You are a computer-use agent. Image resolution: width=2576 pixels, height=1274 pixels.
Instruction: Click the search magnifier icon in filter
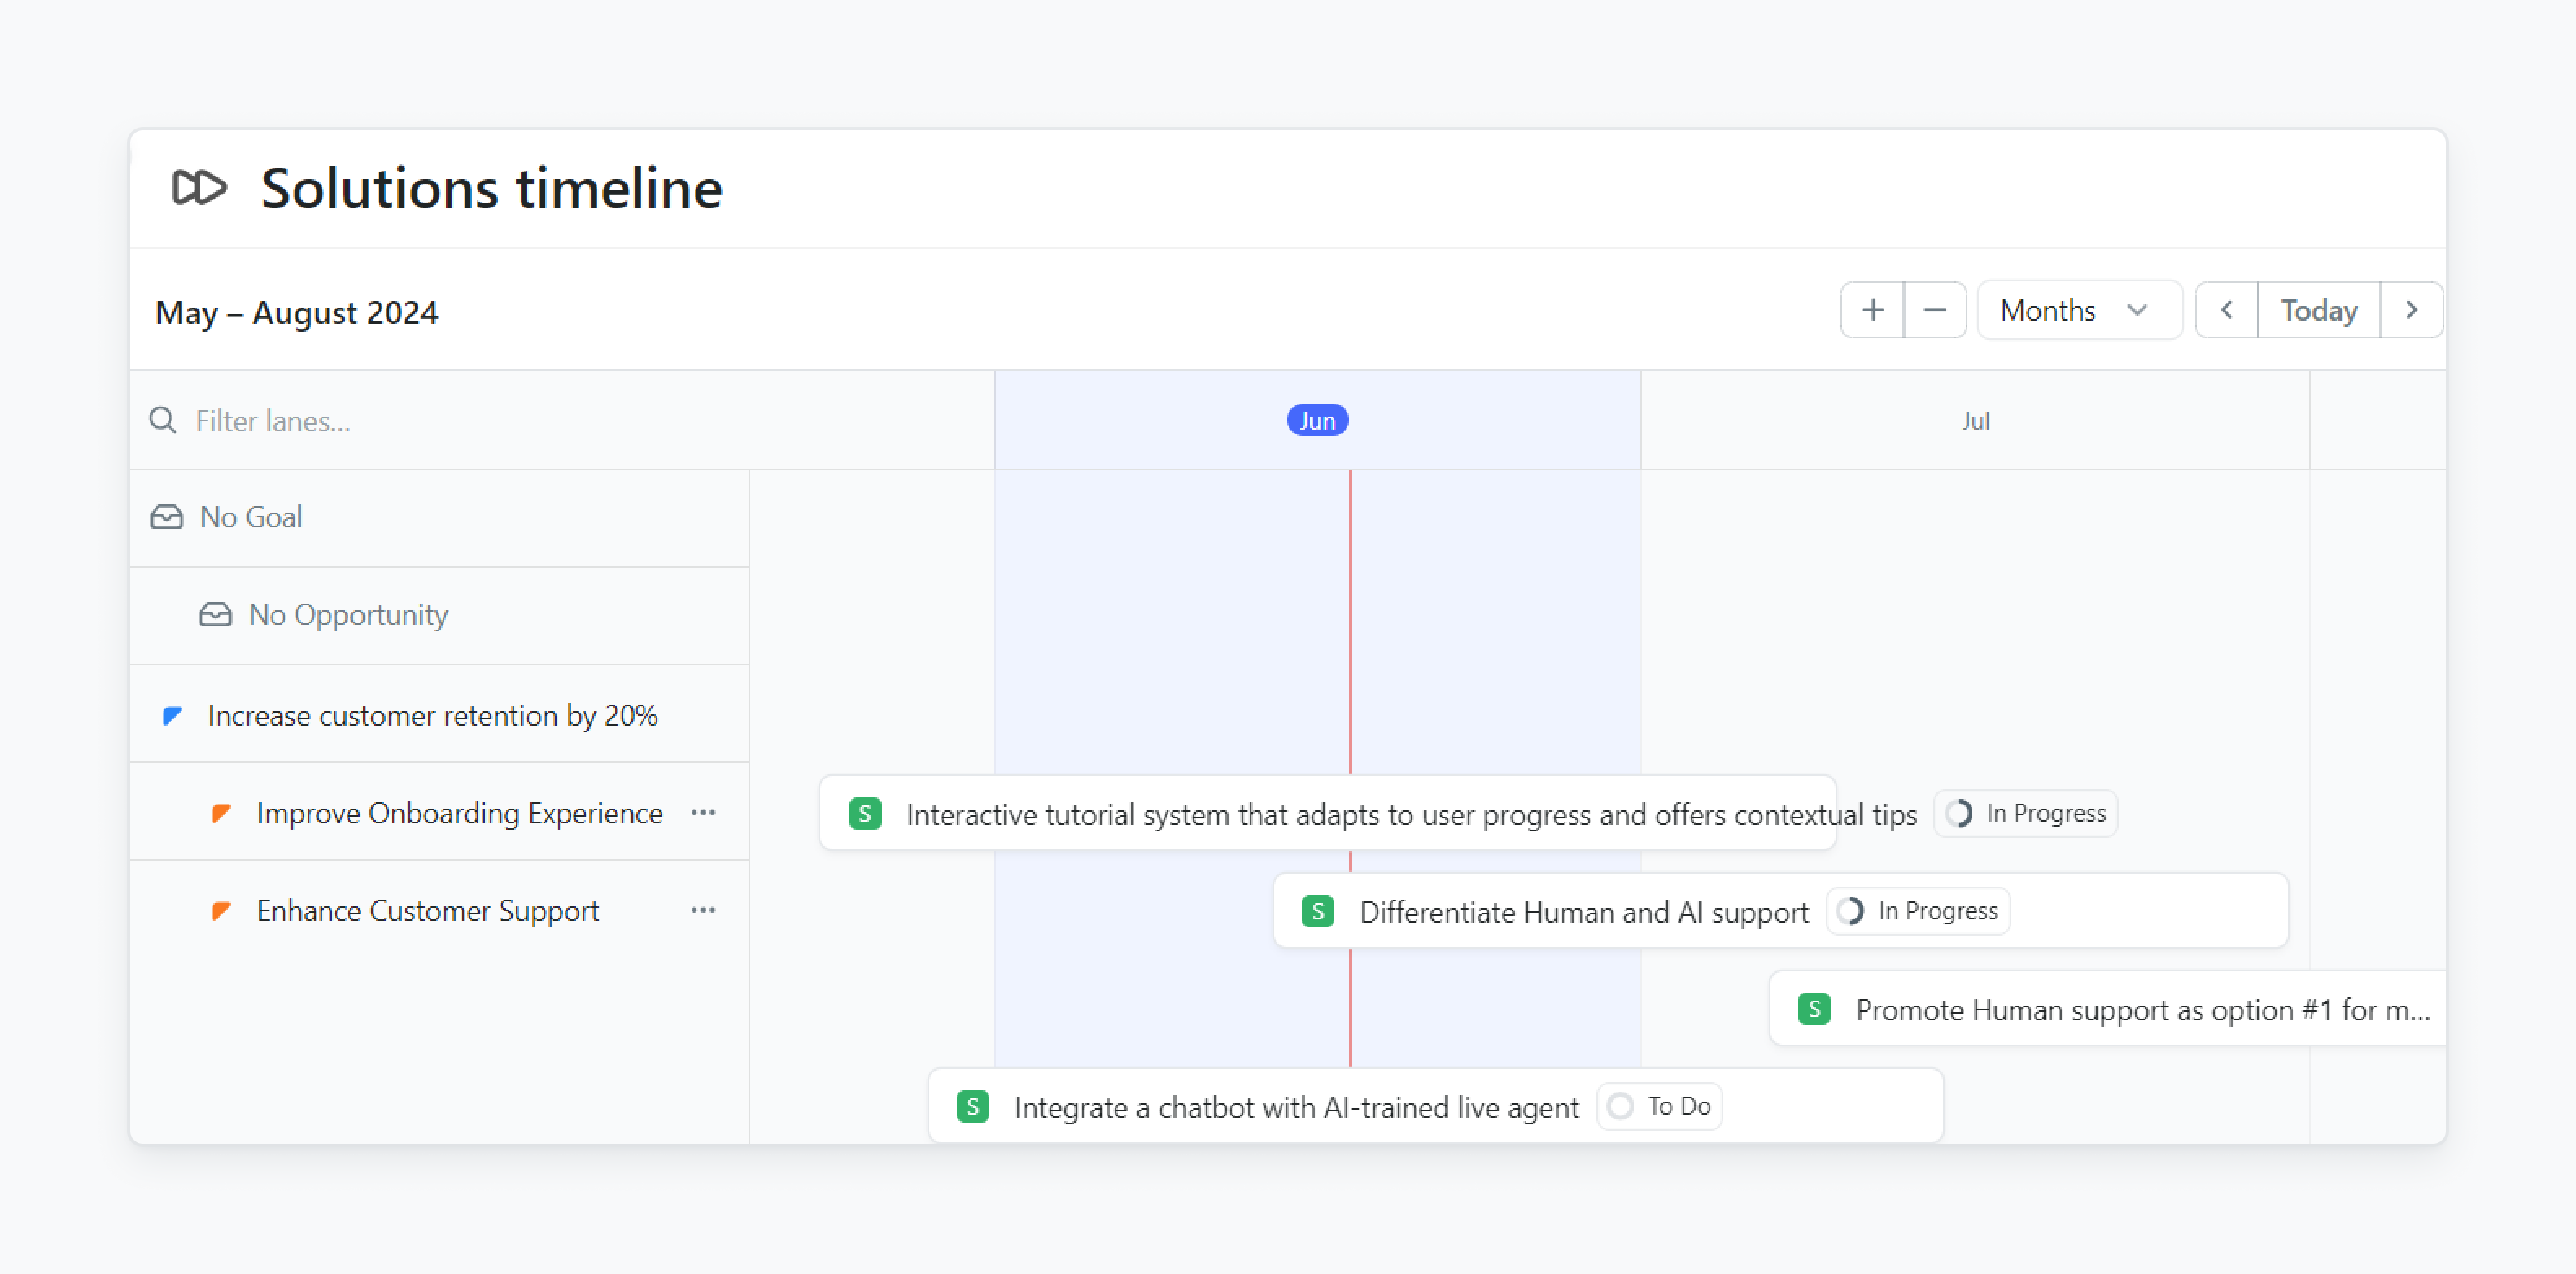point(163,421)
